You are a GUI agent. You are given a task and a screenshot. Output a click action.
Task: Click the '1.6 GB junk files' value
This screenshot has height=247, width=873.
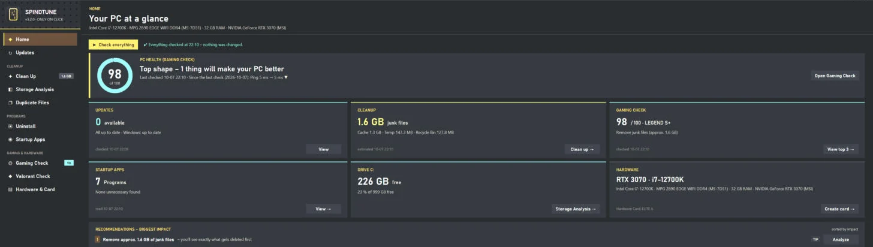click(x=383, y=122)
